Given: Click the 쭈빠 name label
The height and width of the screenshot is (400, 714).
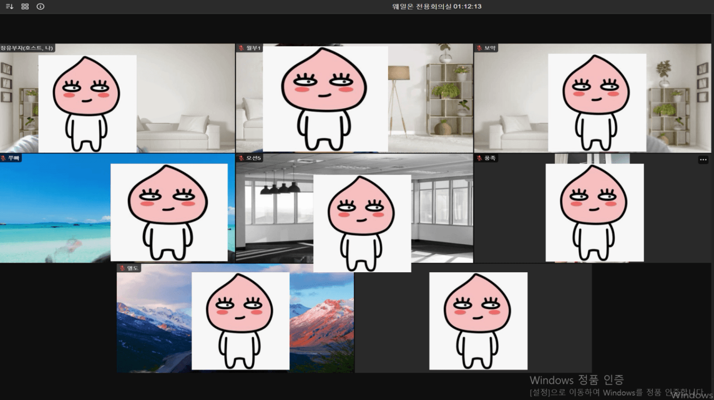Looking at the screenshot, I should click(13, 158).
